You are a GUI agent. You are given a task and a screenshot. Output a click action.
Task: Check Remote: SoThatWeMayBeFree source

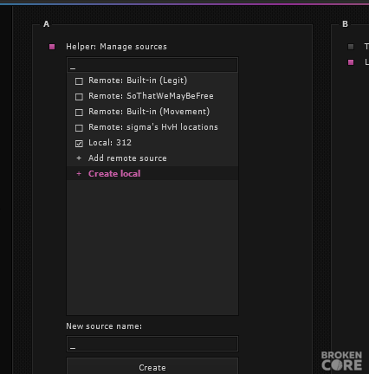coord(79,97)
